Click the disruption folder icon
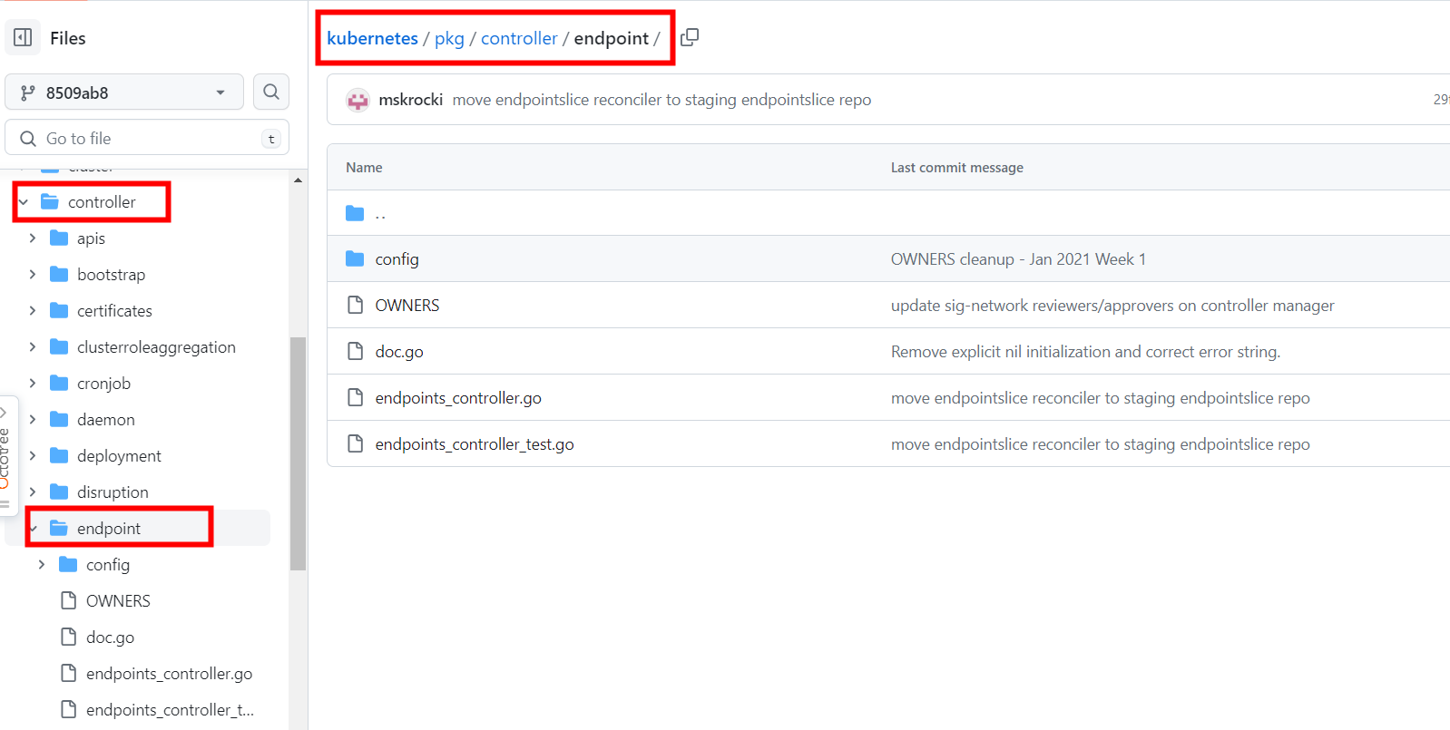1450x730 pixels. (x=59, y=492)
